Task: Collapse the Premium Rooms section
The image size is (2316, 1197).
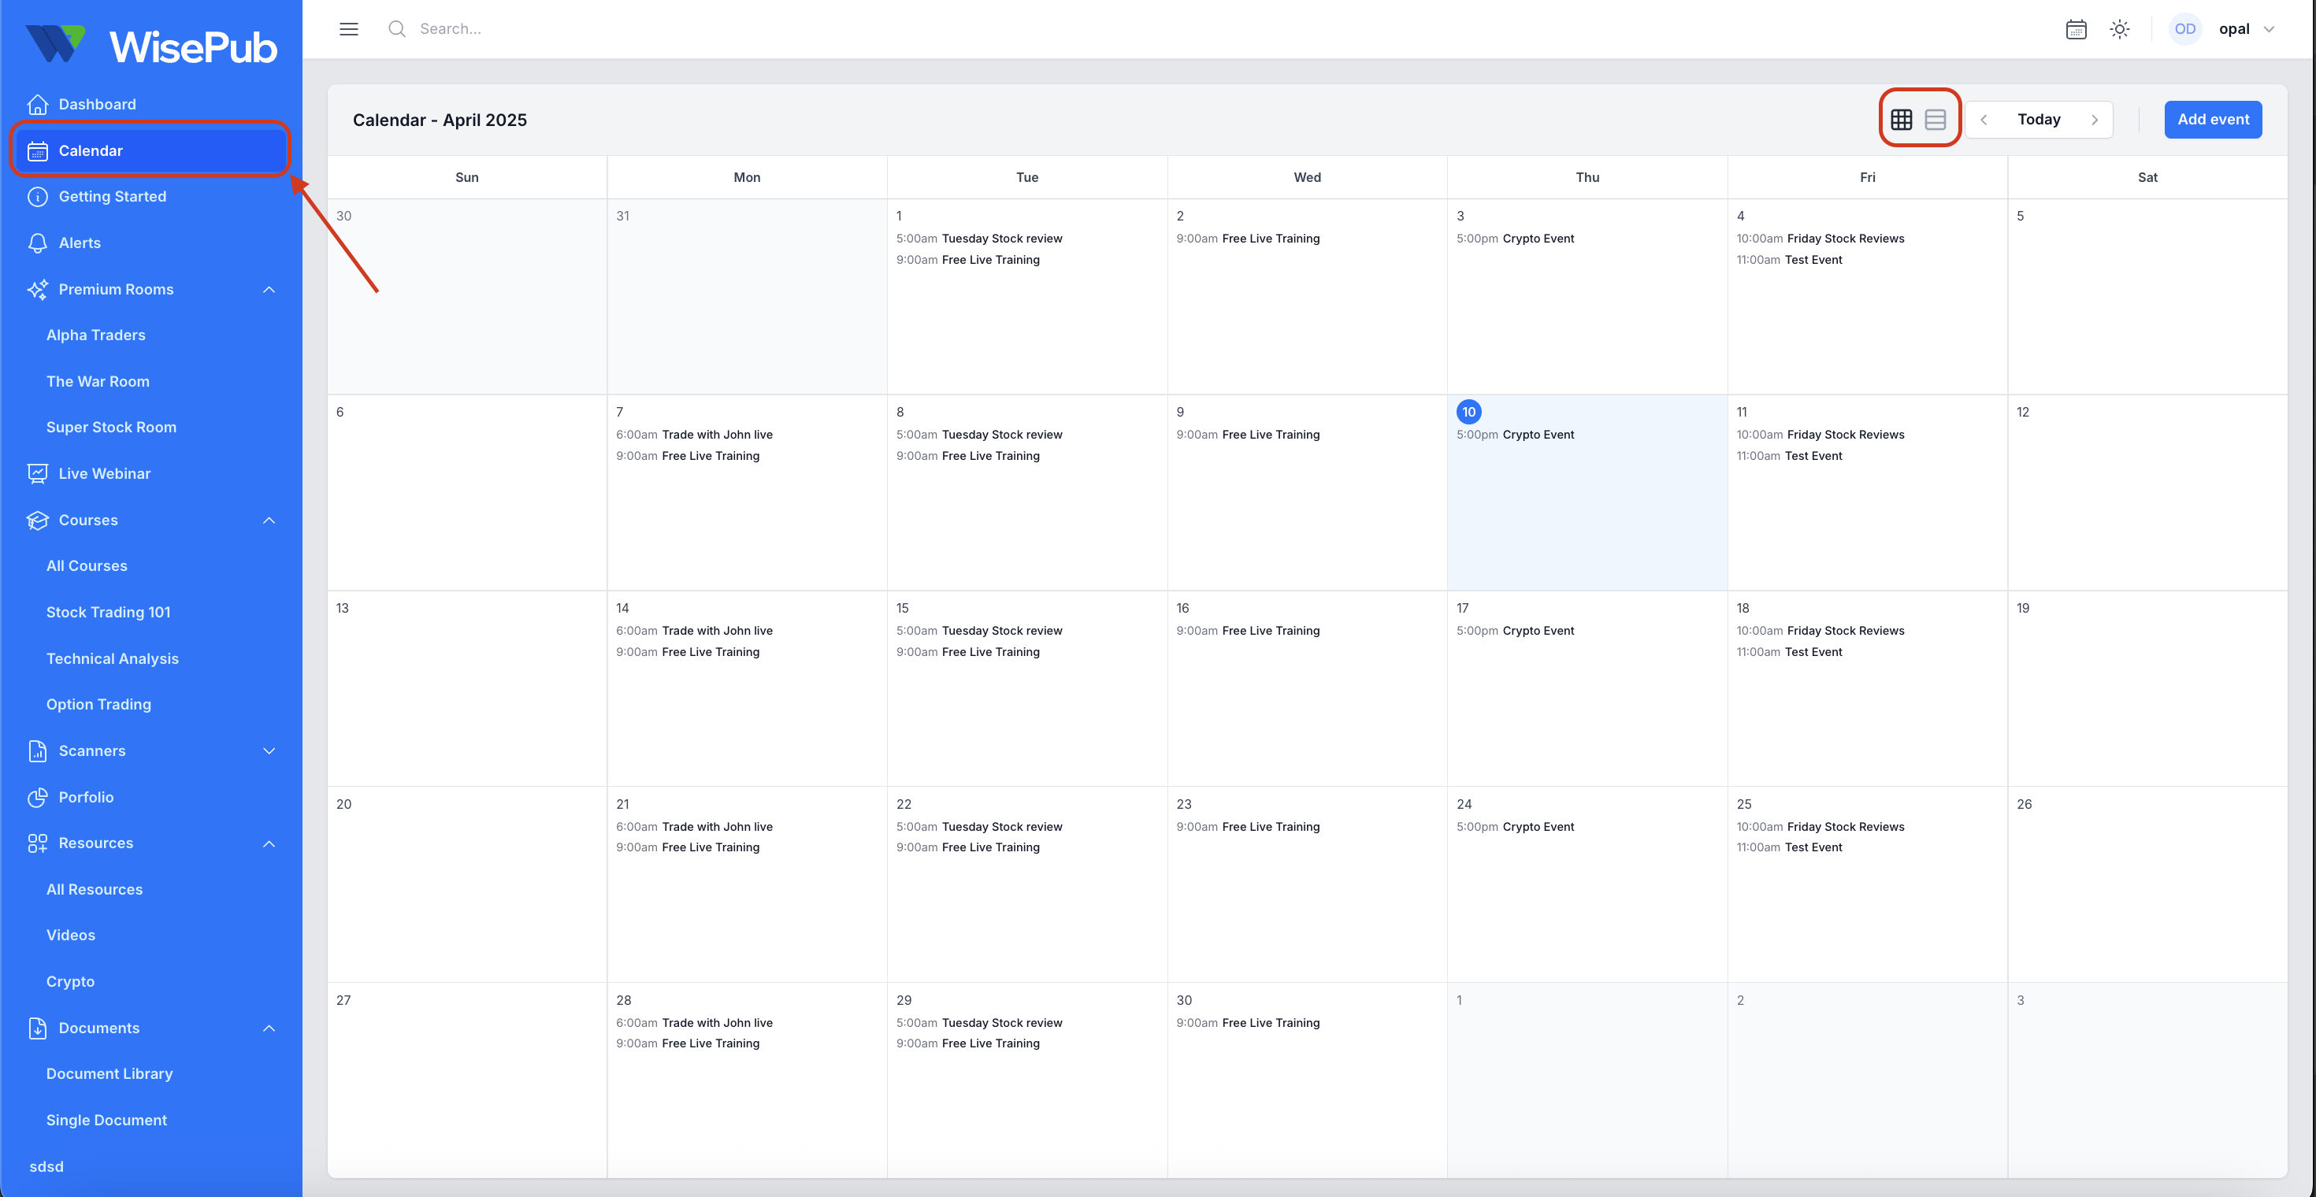Action: 269,289
